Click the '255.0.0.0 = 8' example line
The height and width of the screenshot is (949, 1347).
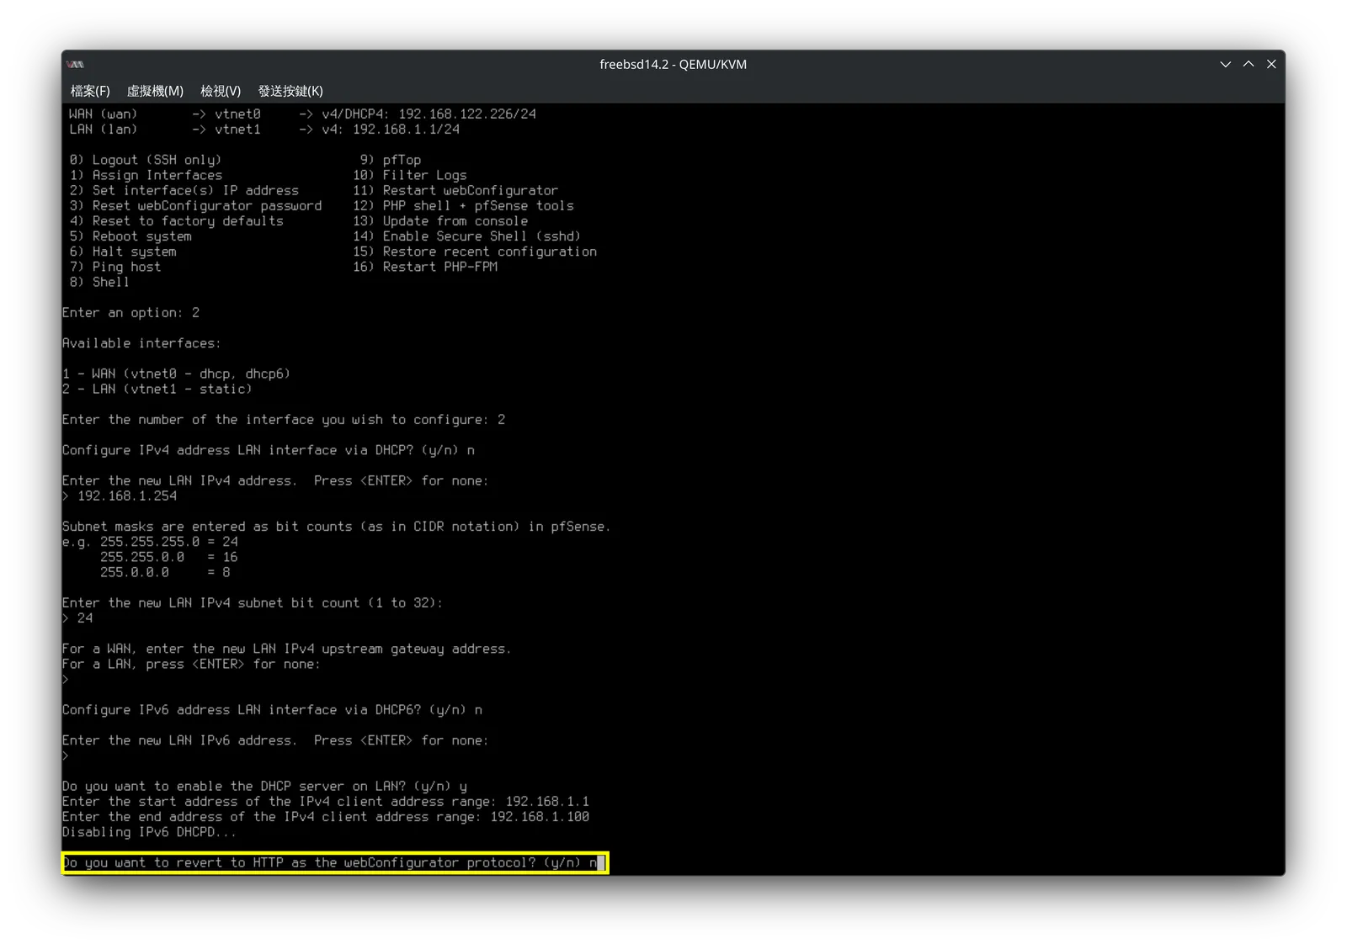[165, 572]
